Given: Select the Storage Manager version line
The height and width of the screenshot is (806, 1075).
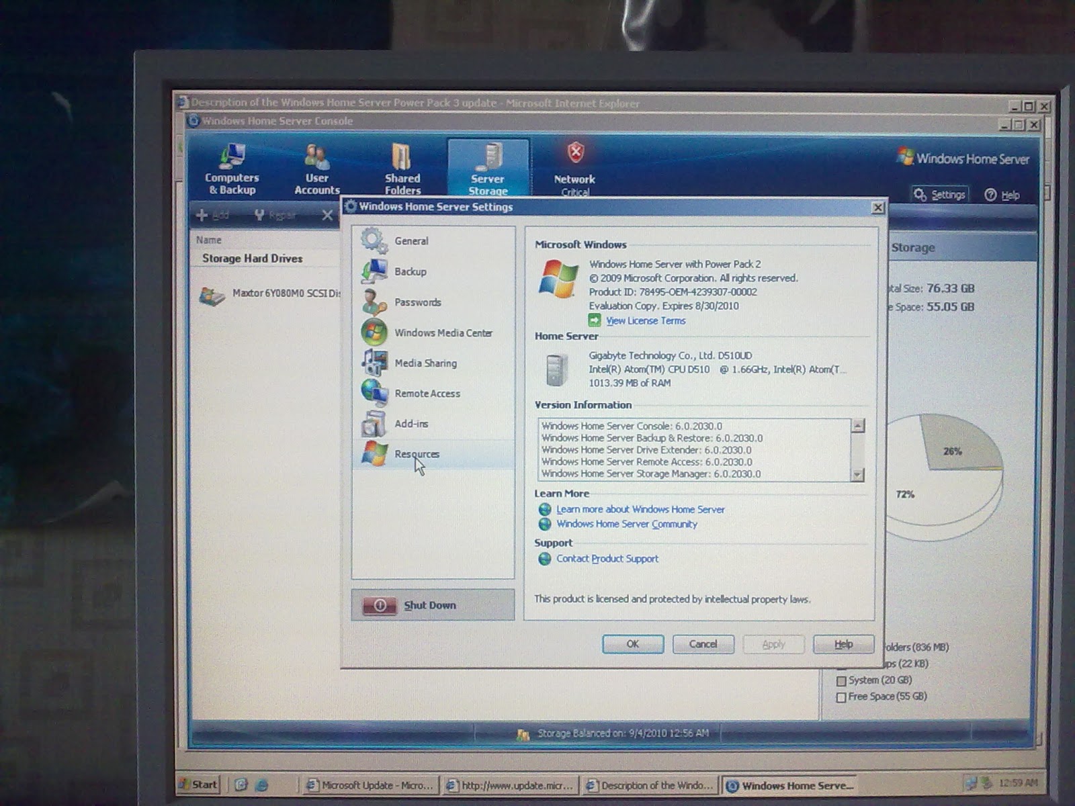Looking at the screenshot, I should [x=651, y=474].
